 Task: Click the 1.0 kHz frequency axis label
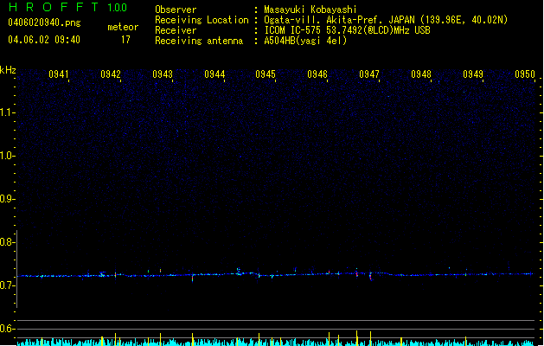tap(7, 156)
